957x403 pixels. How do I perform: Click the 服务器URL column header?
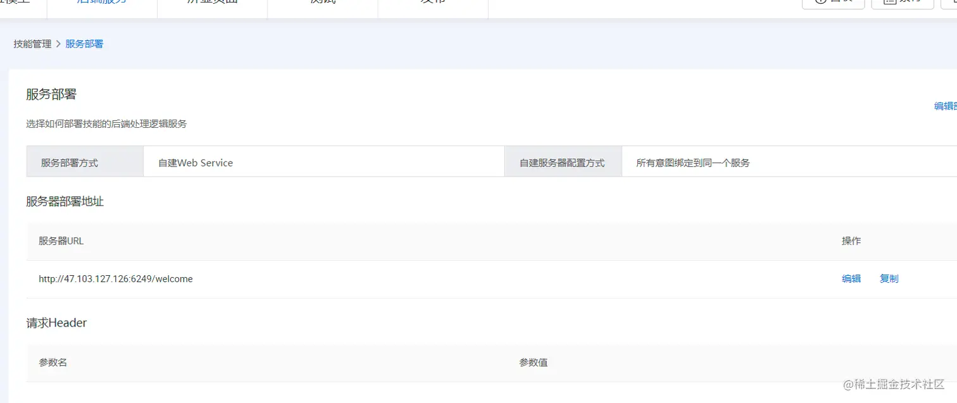coord(61,241)
